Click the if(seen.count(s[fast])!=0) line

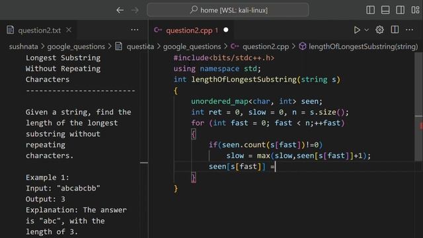tap(266, 145)
